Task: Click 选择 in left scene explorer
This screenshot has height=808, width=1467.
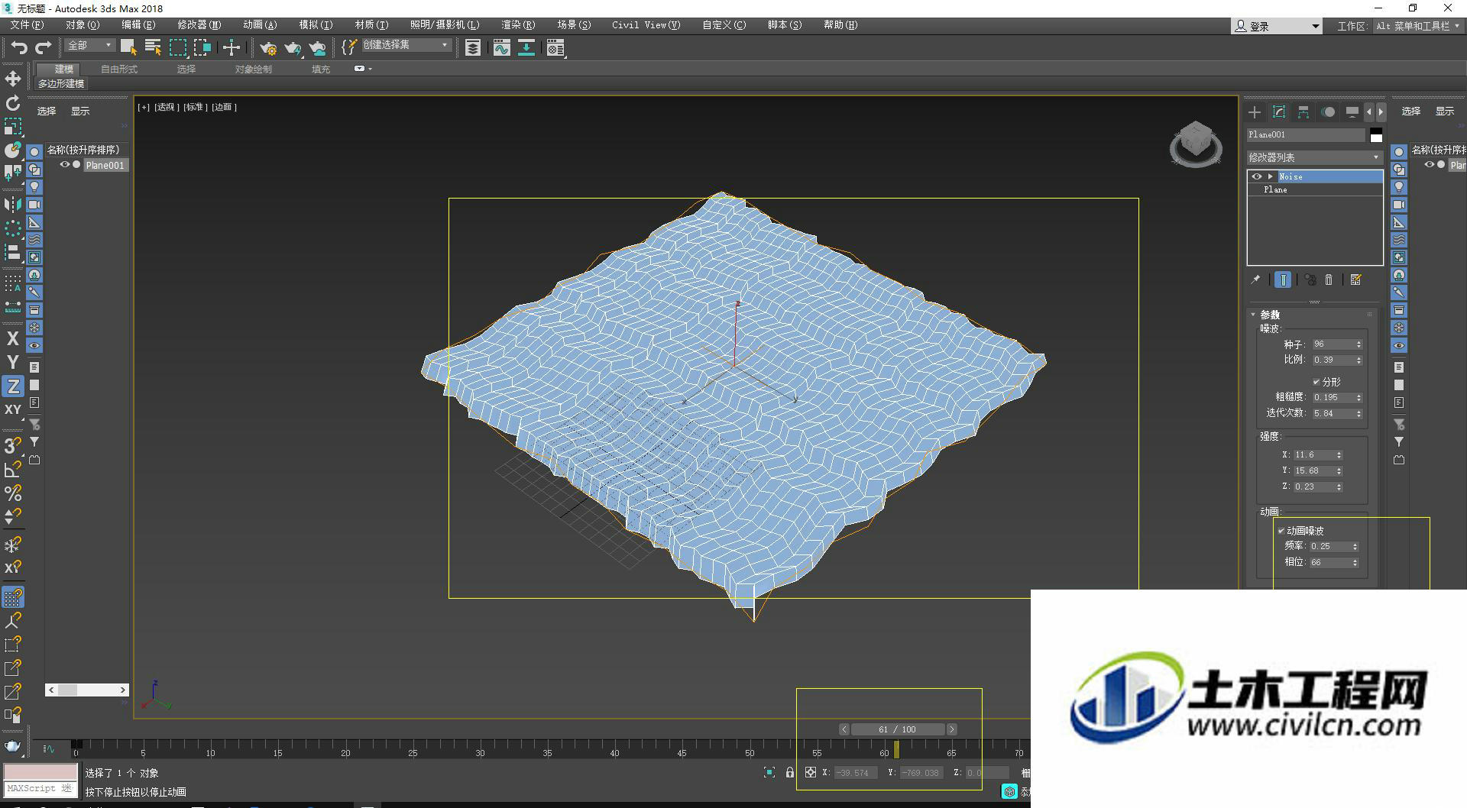Action: (47, 112)
